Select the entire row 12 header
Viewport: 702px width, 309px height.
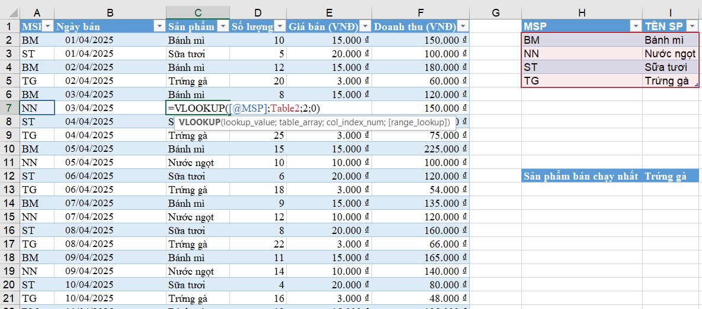pos(9,176)
